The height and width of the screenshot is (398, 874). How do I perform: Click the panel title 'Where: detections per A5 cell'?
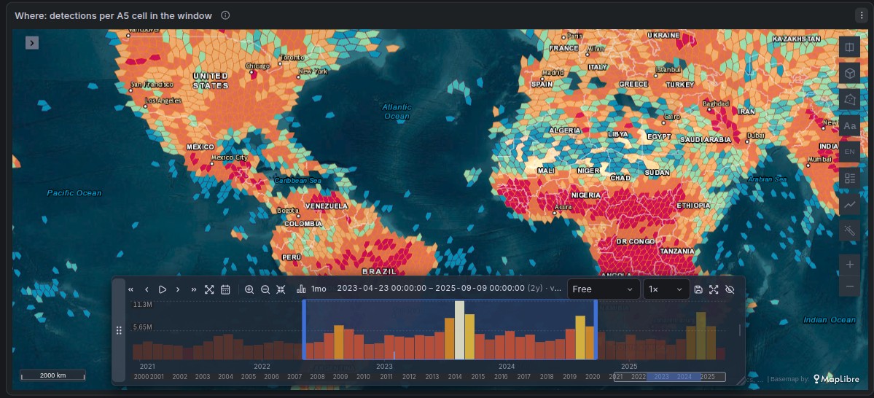point(113,15)
